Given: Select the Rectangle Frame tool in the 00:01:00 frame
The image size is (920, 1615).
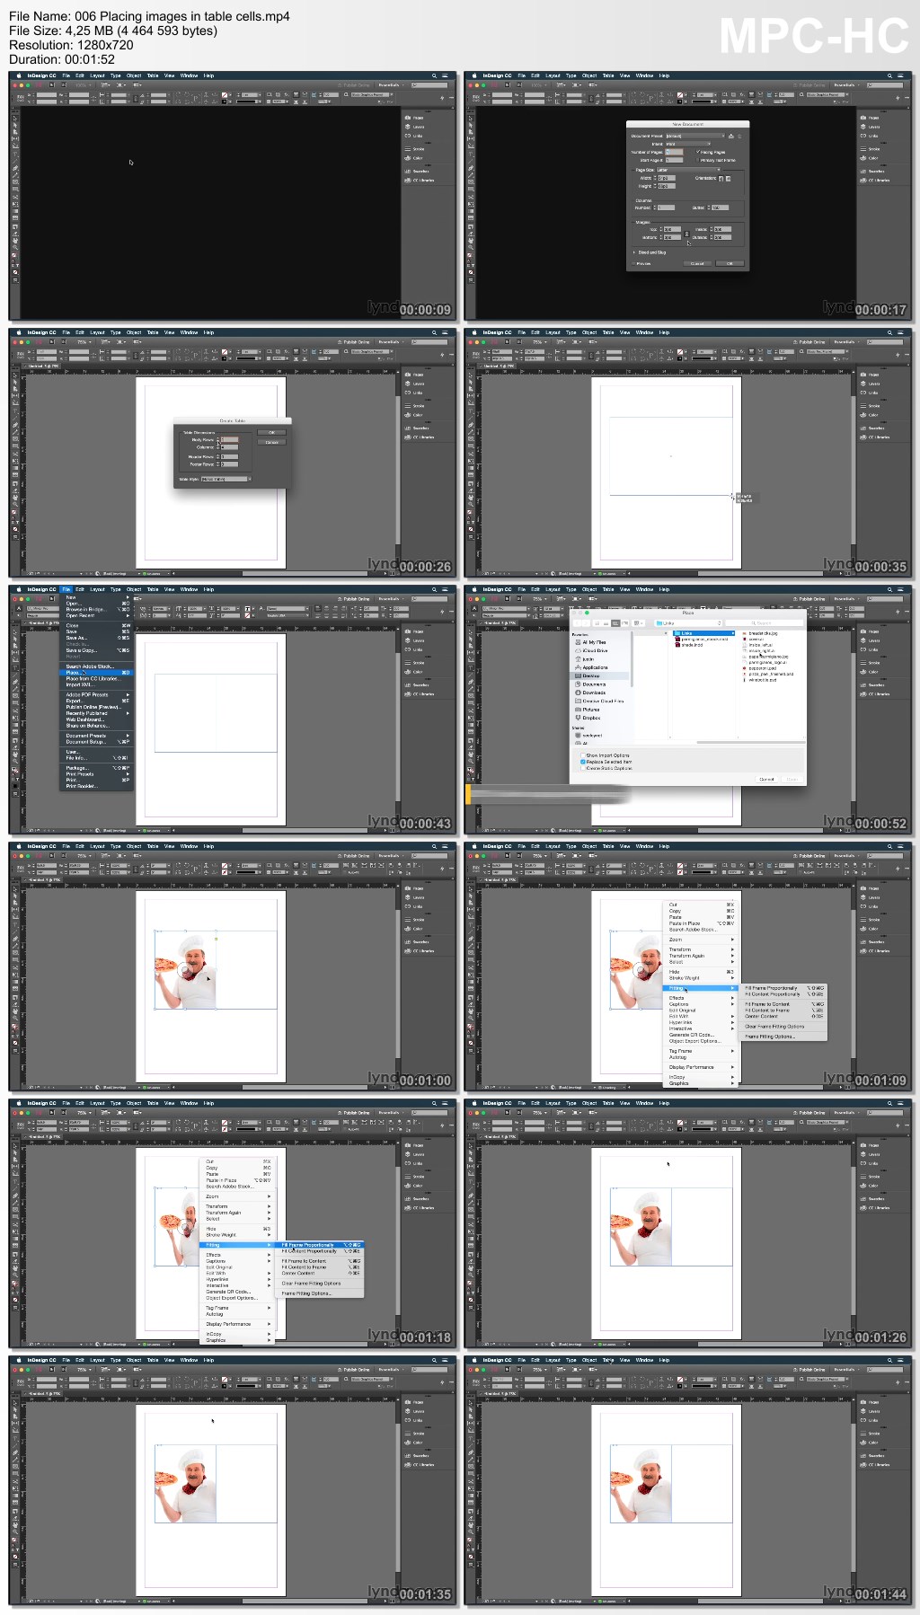Looking at the screenshot, I should tap(15, 952).
